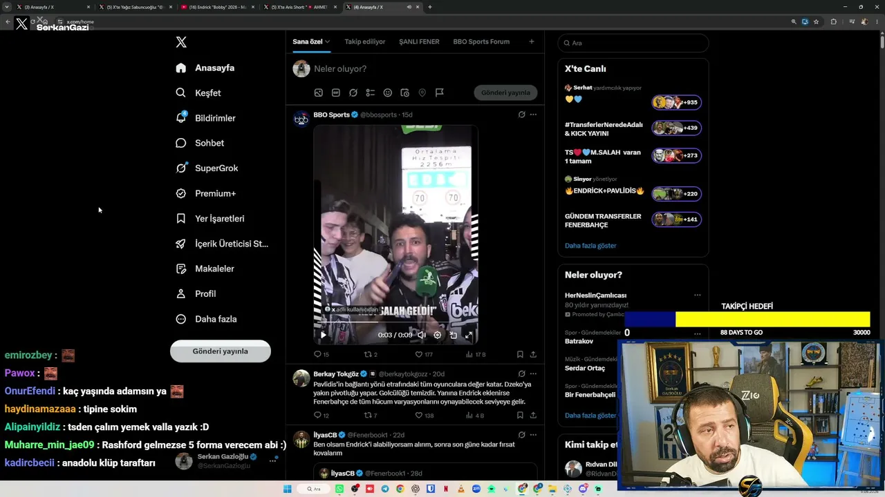Viewport: 885px width, 497px height.
Task: Open Makaleler articles page
Action: click(205, 269)
